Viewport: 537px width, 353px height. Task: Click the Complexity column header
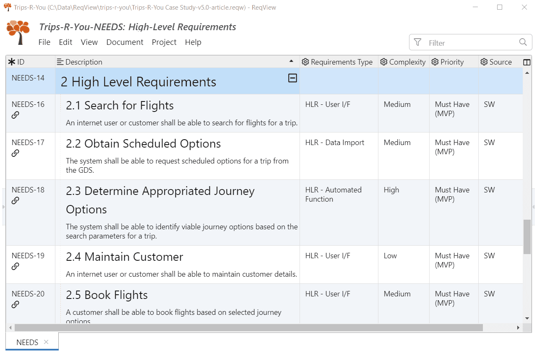(407, 62)
